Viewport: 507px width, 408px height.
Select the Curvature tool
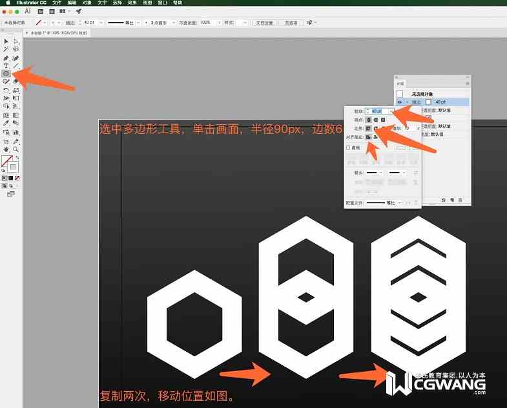coord(16,58)
